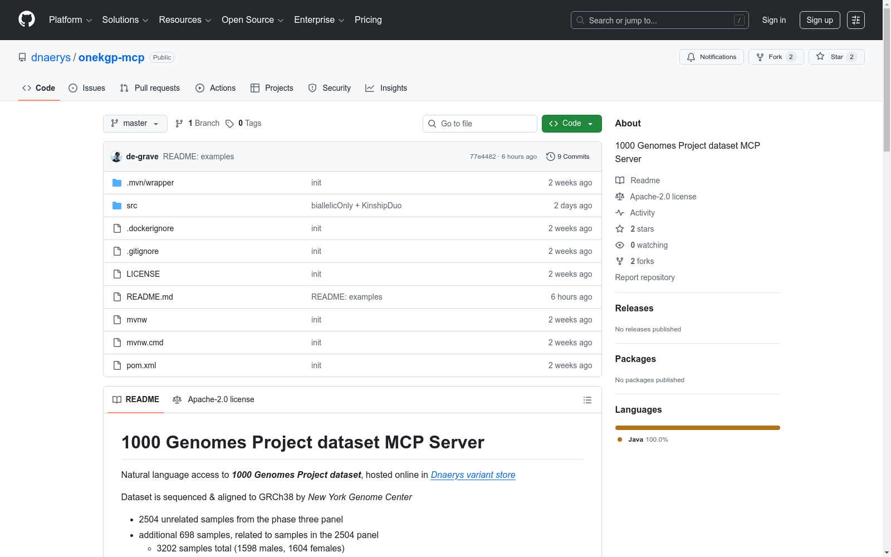Viewport: 891px width, 557px height.
Task: Open the commit history clock icon
Action: (550, 157)
